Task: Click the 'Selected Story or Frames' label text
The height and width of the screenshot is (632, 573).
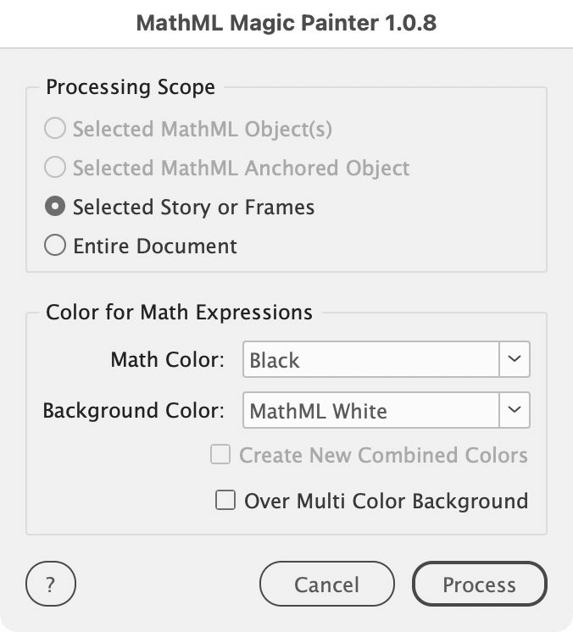Action: [x=193, y=207]
